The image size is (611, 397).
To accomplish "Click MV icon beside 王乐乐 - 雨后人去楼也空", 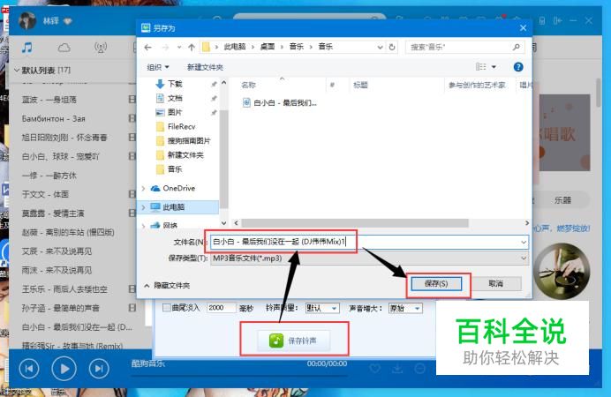I will pos(132,289).
